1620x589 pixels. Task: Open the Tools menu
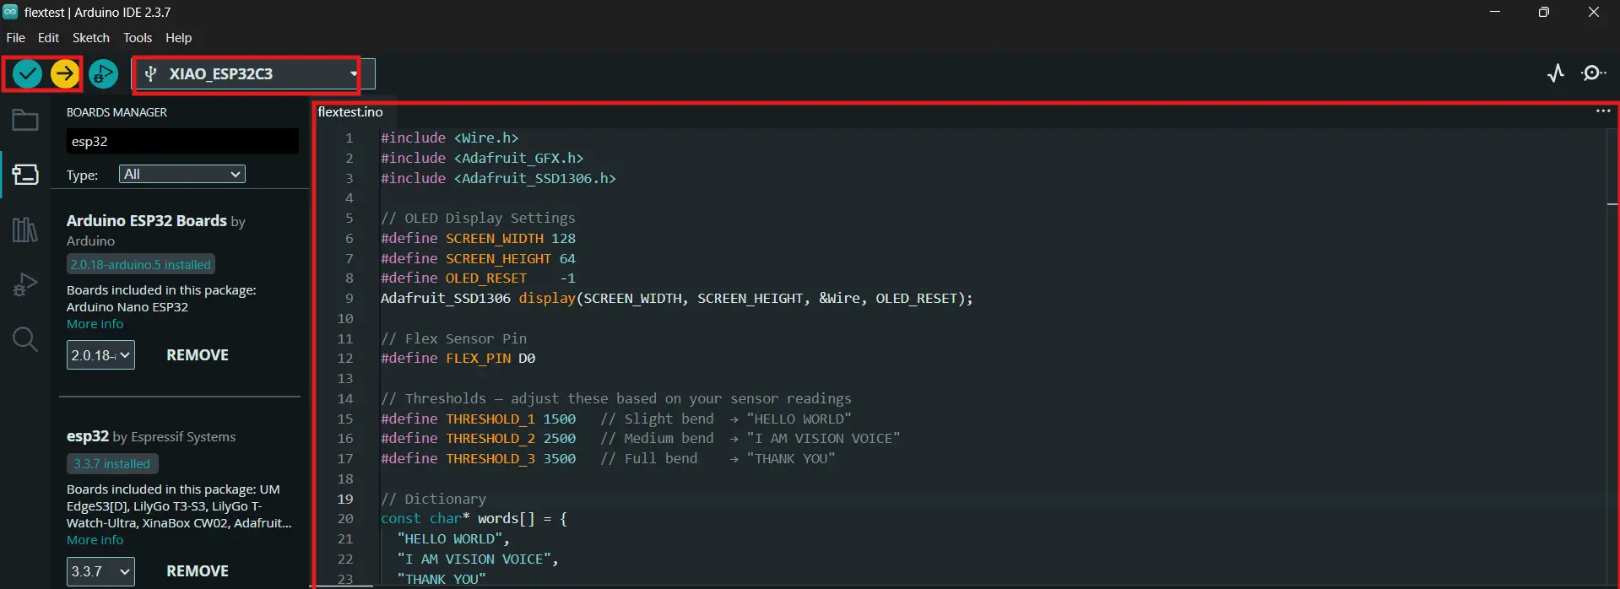point(138,38)
